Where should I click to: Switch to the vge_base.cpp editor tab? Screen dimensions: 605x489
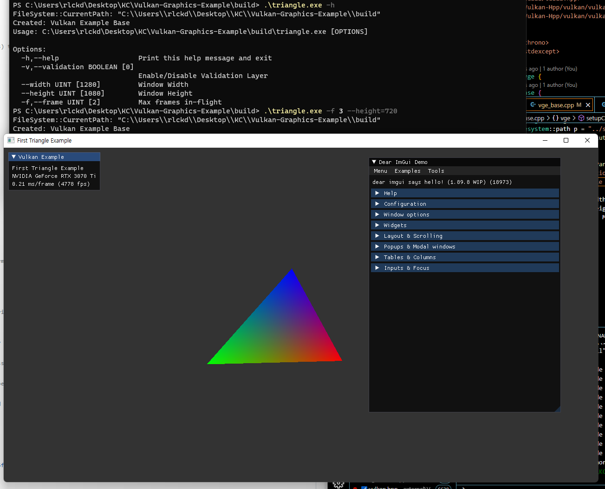click(556, 105)
